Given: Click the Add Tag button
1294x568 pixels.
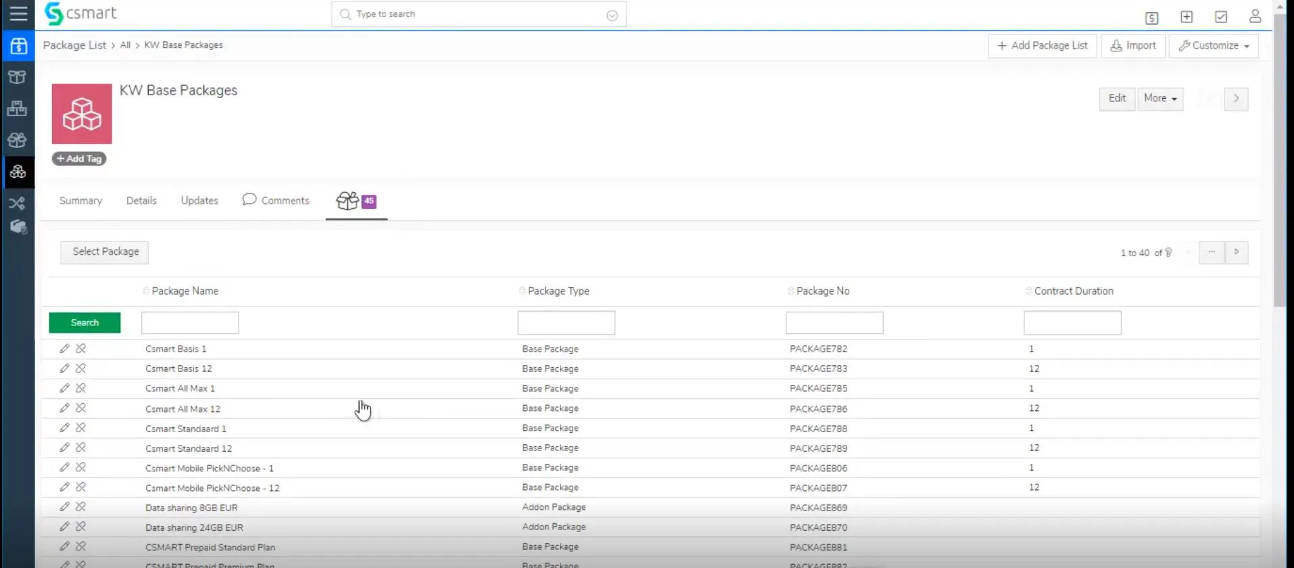Looking at the screenshot, I should pos(79,158).
